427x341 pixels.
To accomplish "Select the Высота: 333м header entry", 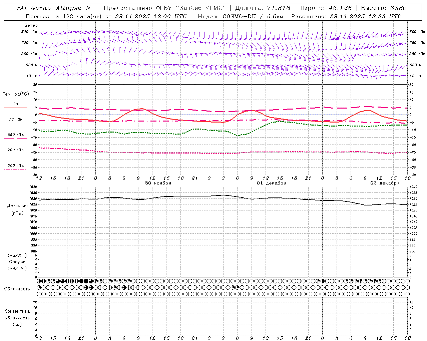I will [384, 8].
